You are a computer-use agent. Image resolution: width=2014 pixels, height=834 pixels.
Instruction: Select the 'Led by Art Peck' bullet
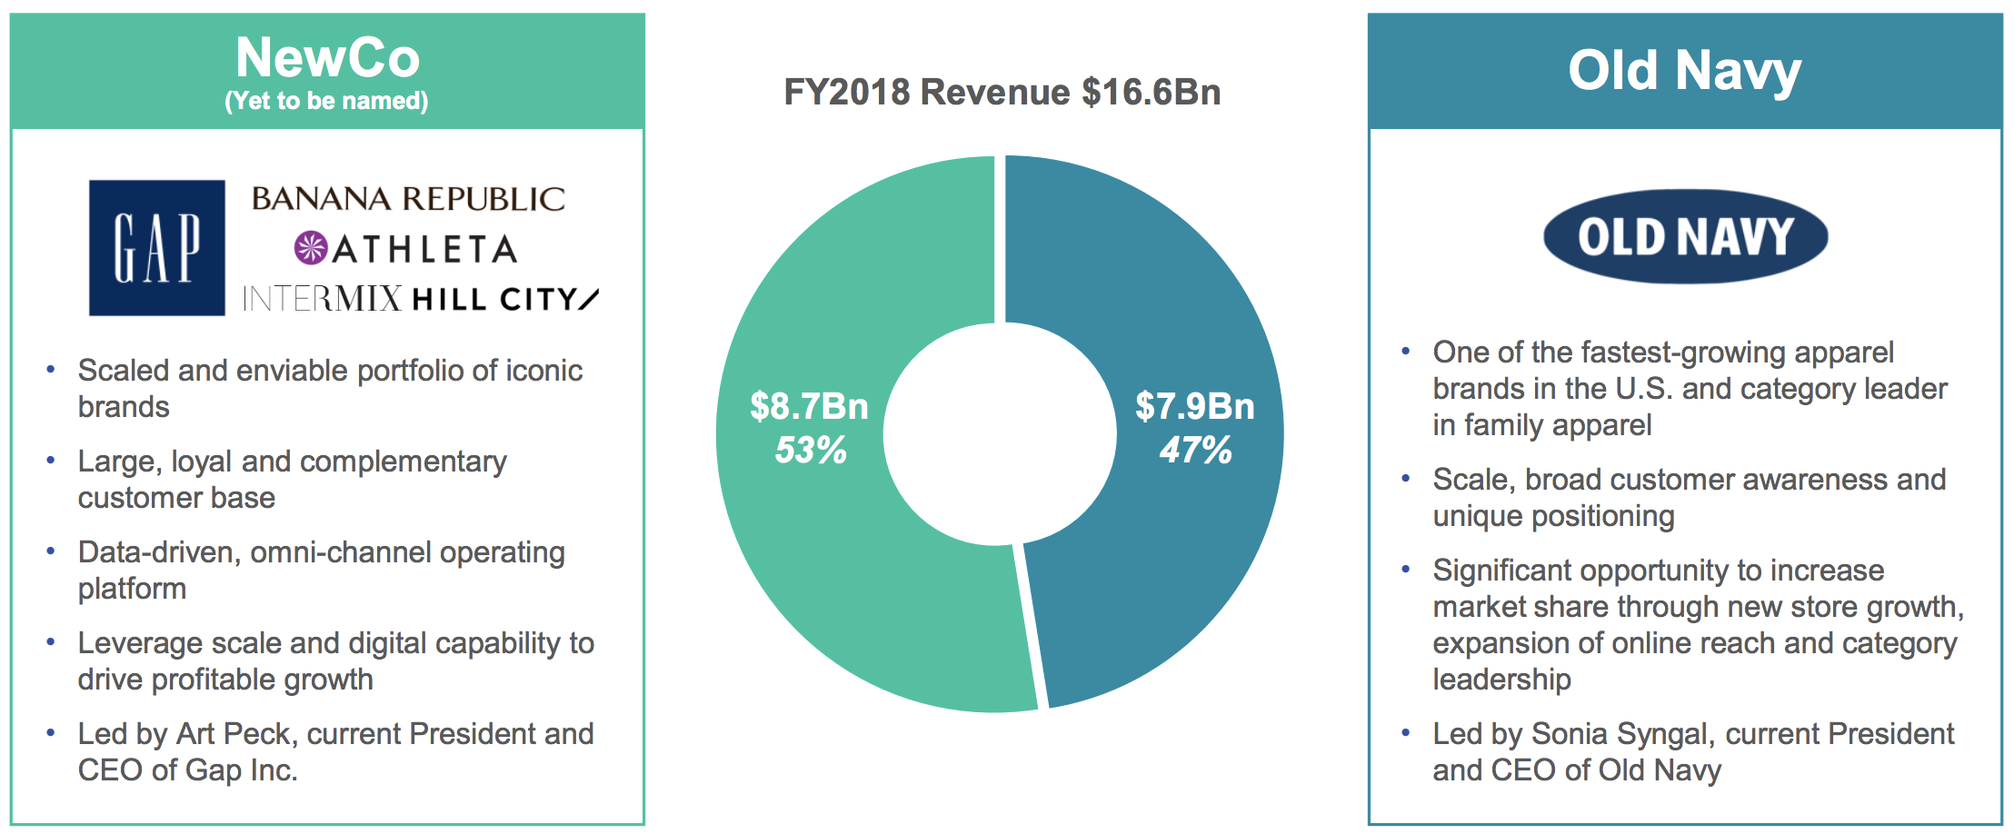tap(335, 751)
